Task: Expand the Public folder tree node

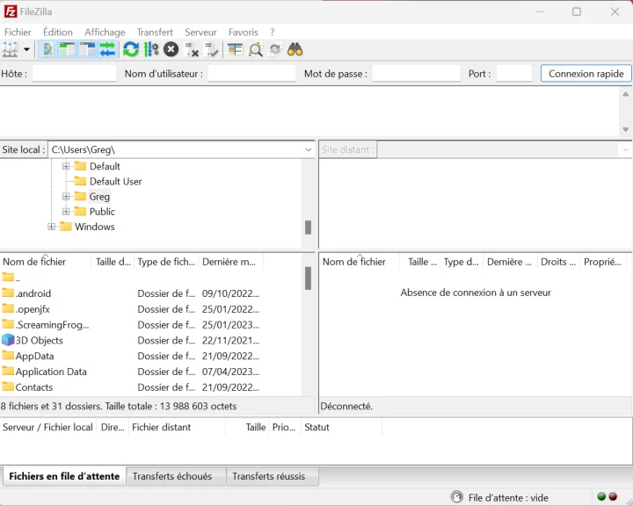Action: point(66,212)
